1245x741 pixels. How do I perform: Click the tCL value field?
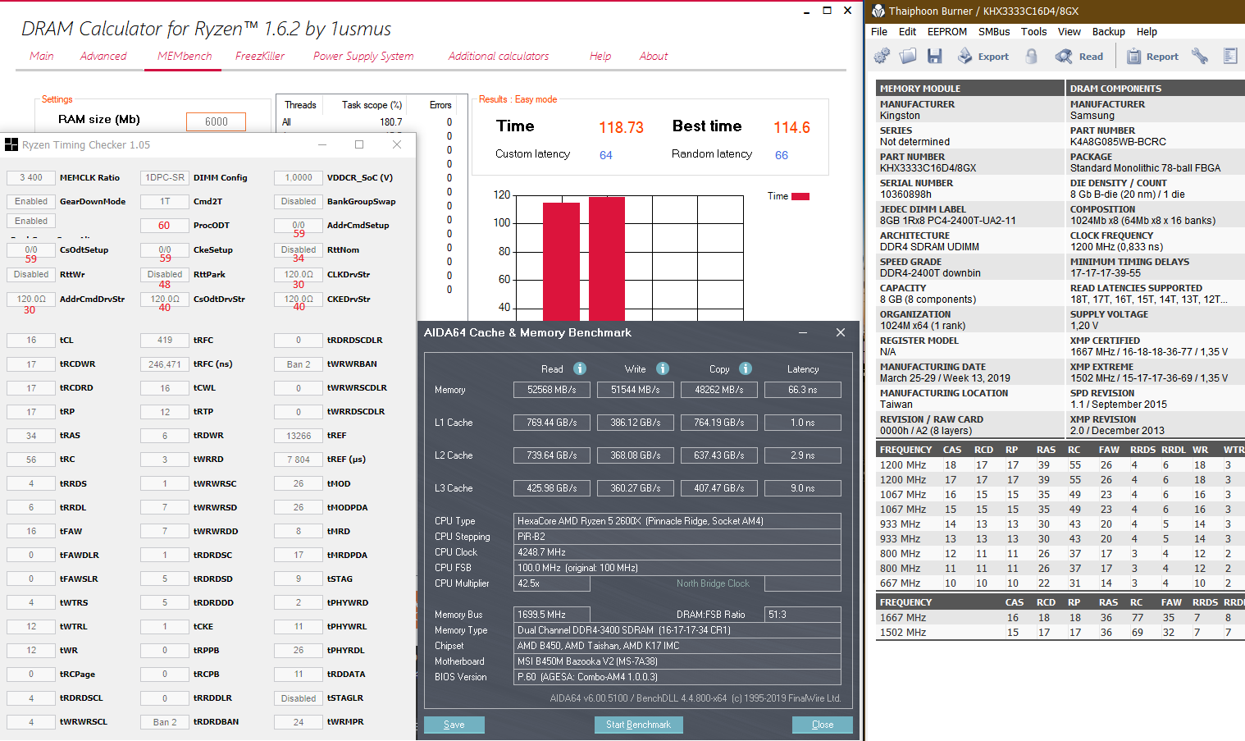tap(31, 340)
